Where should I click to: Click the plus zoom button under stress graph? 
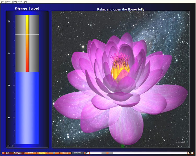click(x=8, y=146)
